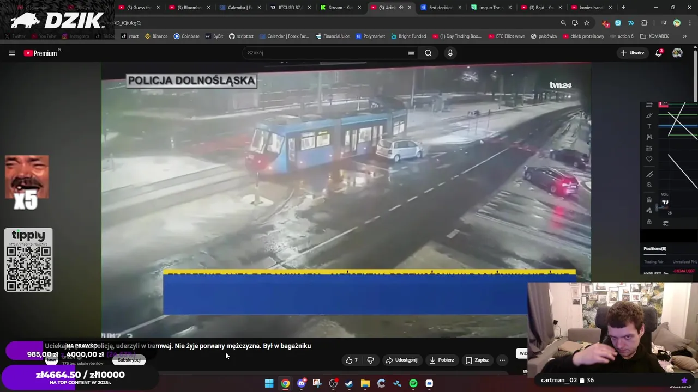
Task: Mute the playing tab via speaker icon
Action: [401, 7]
